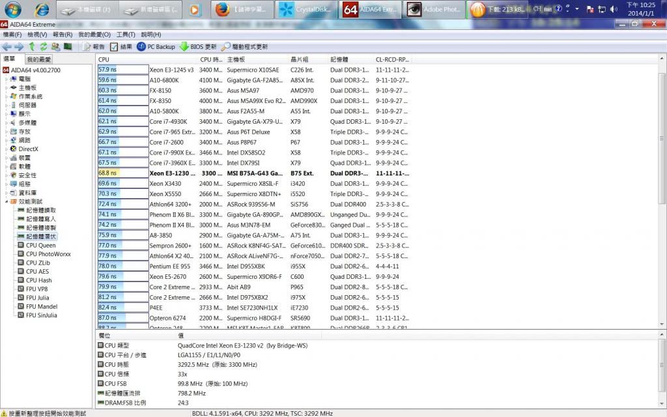Click the volume speaker tray icon

click(614, 9)
